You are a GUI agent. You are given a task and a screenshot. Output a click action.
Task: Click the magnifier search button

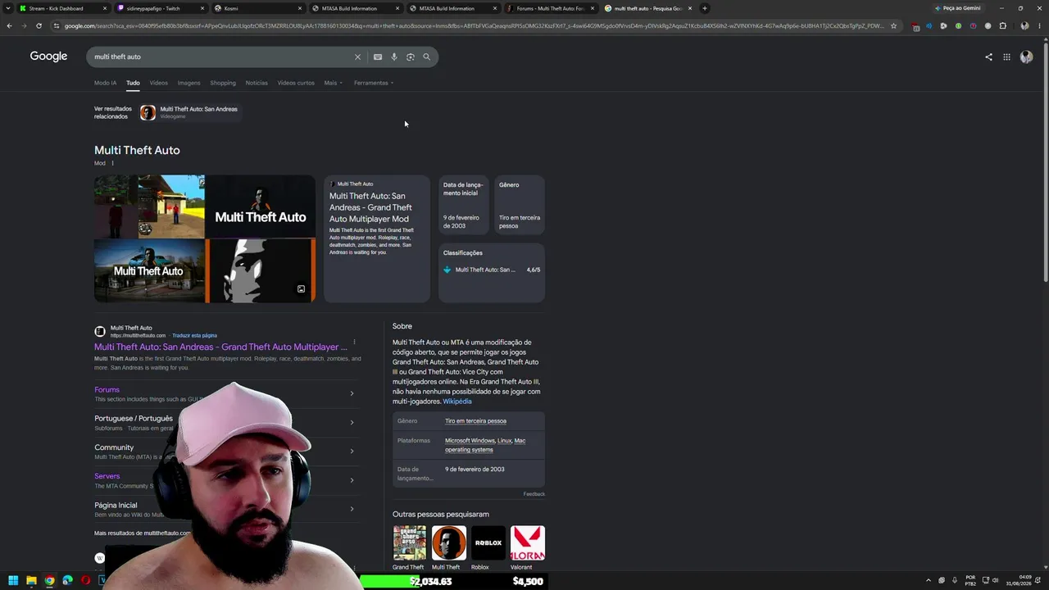426,57
